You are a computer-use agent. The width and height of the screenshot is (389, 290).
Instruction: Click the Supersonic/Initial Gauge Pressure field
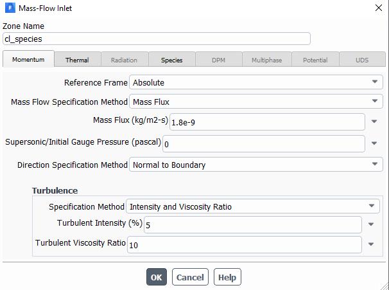[263, 143]
